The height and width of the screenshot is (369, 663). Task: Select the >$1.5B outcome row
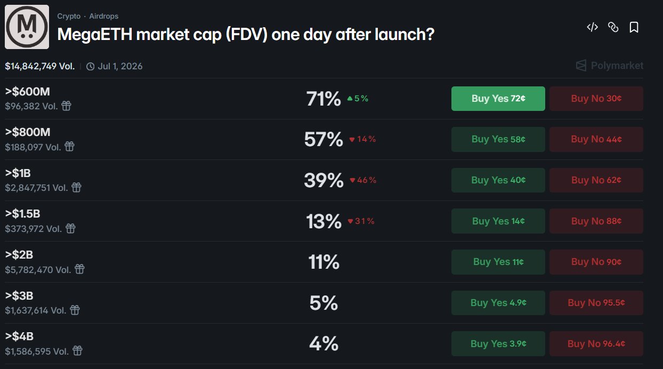[x=160, y=221]
